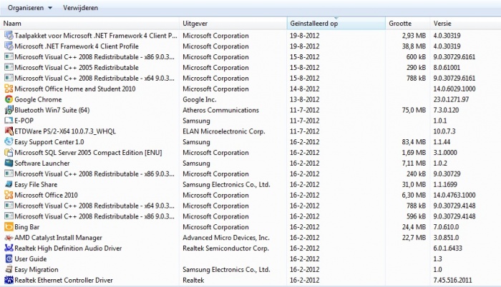Viewport: 501px width, 287px height.
Task: Click publisher 'Advanced Micro Devices, Inc.'
Action: click(226, 238)
